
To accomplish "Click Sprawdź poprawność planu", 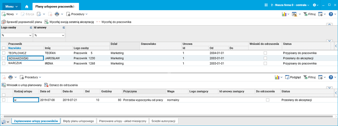I will tap(22, 22).
